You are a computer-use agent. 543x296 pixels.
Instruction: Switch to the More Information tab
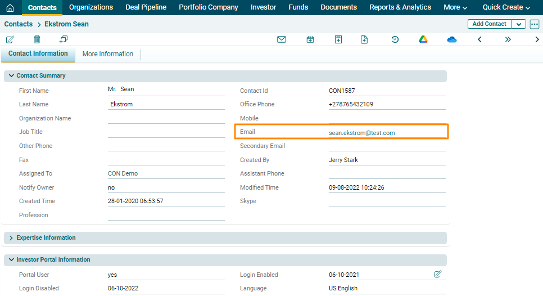tap(108, 54)
